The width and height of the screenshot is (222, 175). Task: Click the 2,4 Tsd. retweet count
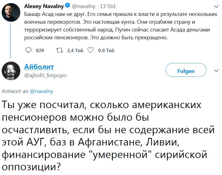pos(75,50)
